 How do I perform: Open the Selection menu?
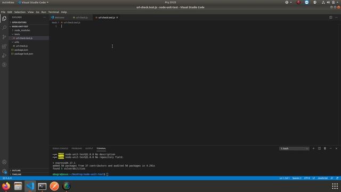(20, 12)
